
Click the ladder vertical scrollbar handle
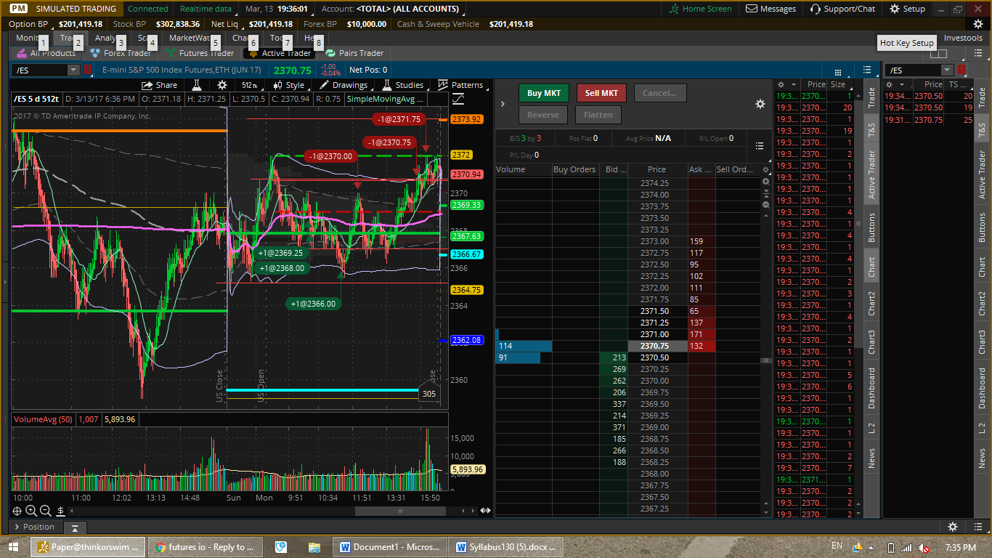pyautogui.click(x=765, y=360)
